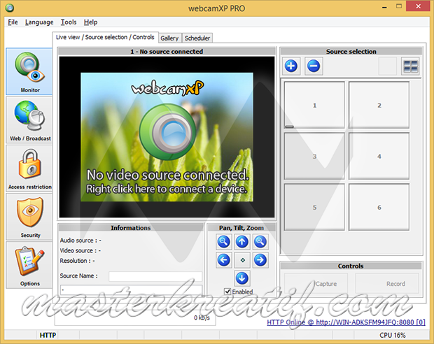Click the Video source label

pyautogui.click(x=80, y=250)
